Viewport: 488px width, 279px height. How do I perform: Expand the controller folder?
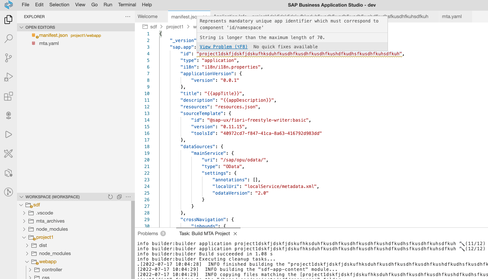pyautogui.click(x=30, y=270)
